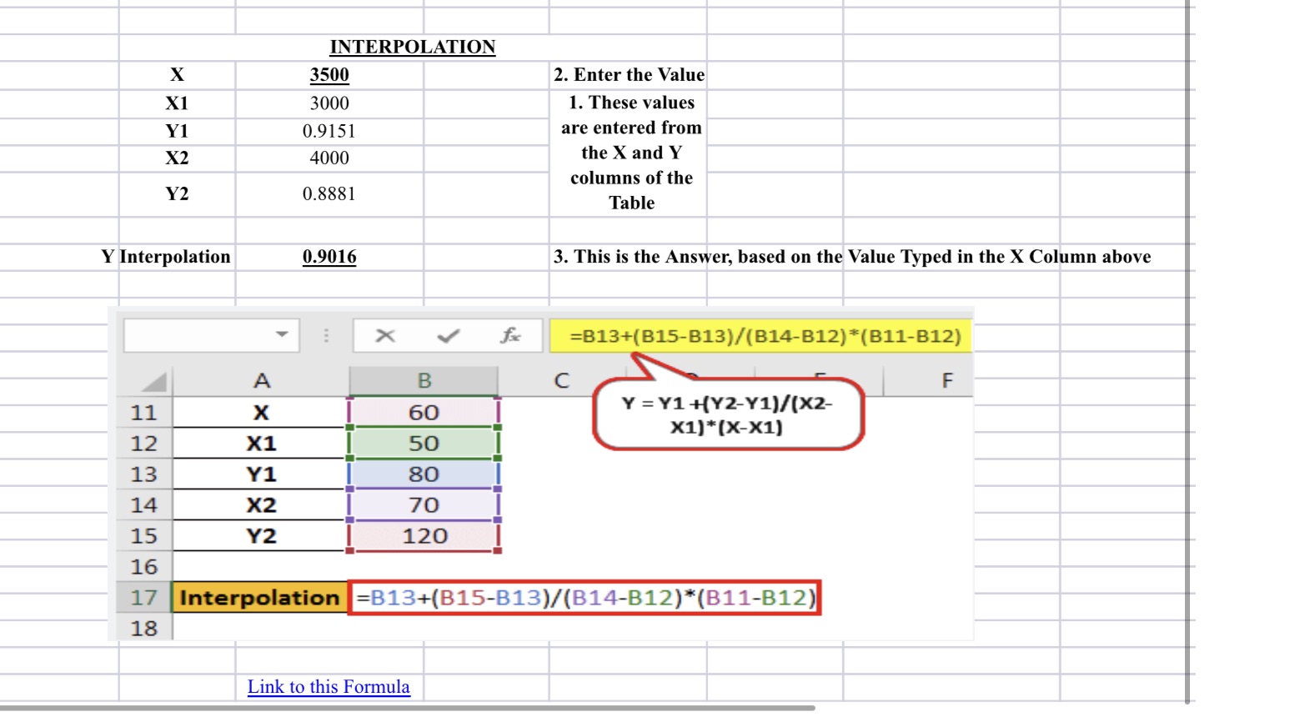
Task: Click cell A15 labeled Y2
Action: tap(261, 536)
